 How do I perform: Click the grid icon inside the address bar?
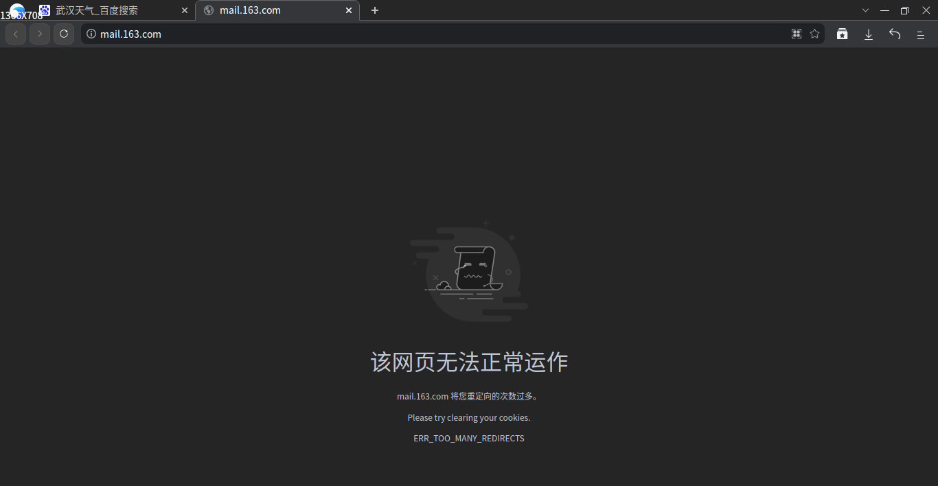tap(796, 33)
